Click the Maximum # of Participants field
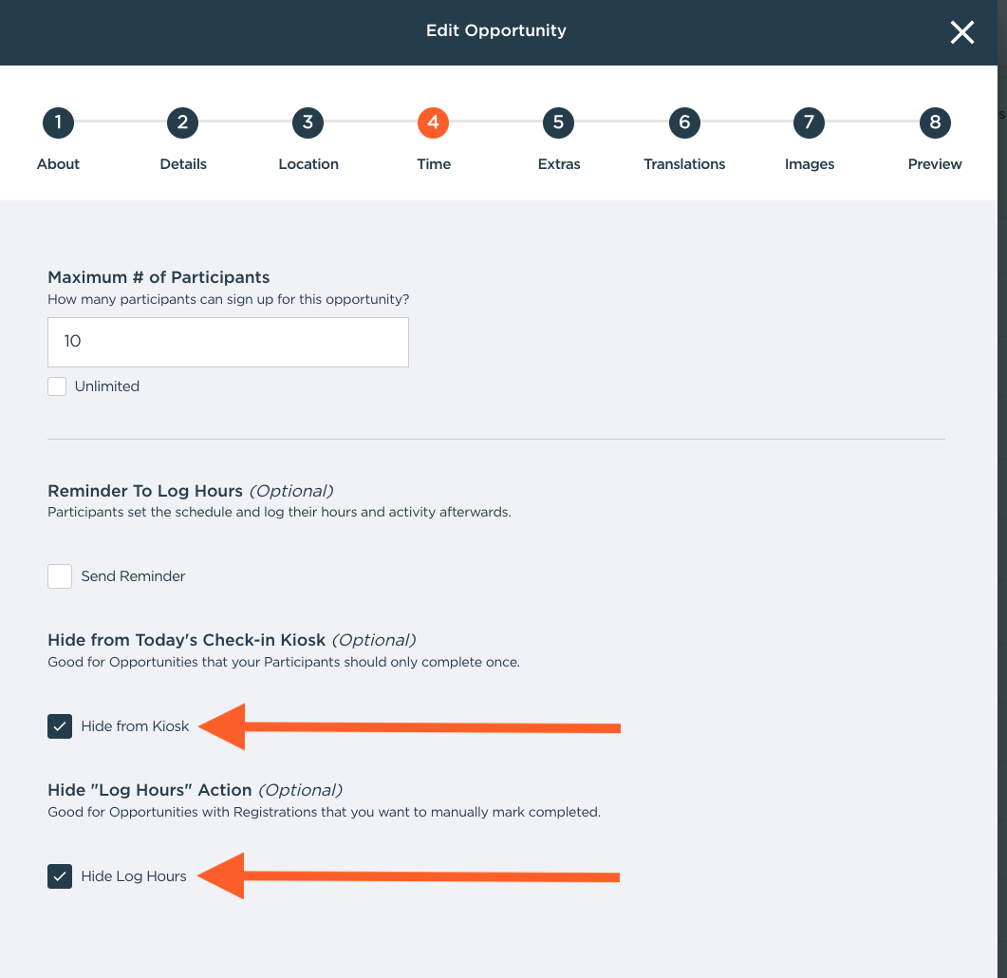The image size is (1007, 978). (x=228, y=342)
